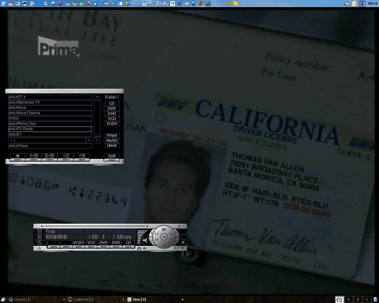Screen dimensions: 379x303
Task: Skip to next entry on xine control
Action: [x=171, y=240]
